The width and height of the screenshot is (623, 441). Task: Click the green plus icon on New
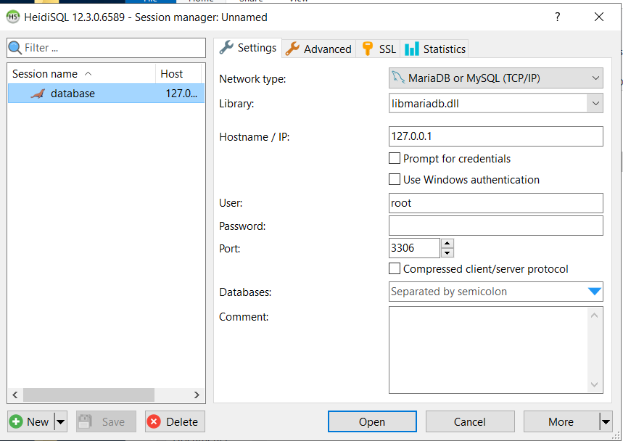pos(16,421)
